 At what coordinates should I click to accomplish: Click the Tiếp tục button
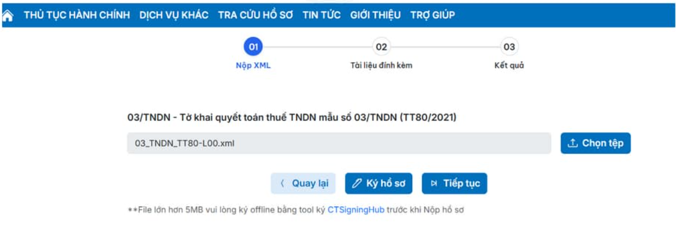(x=454, y=183)
